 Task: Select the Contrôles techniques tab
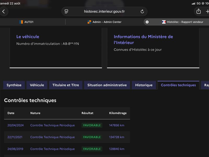click(x=178, y=85)
